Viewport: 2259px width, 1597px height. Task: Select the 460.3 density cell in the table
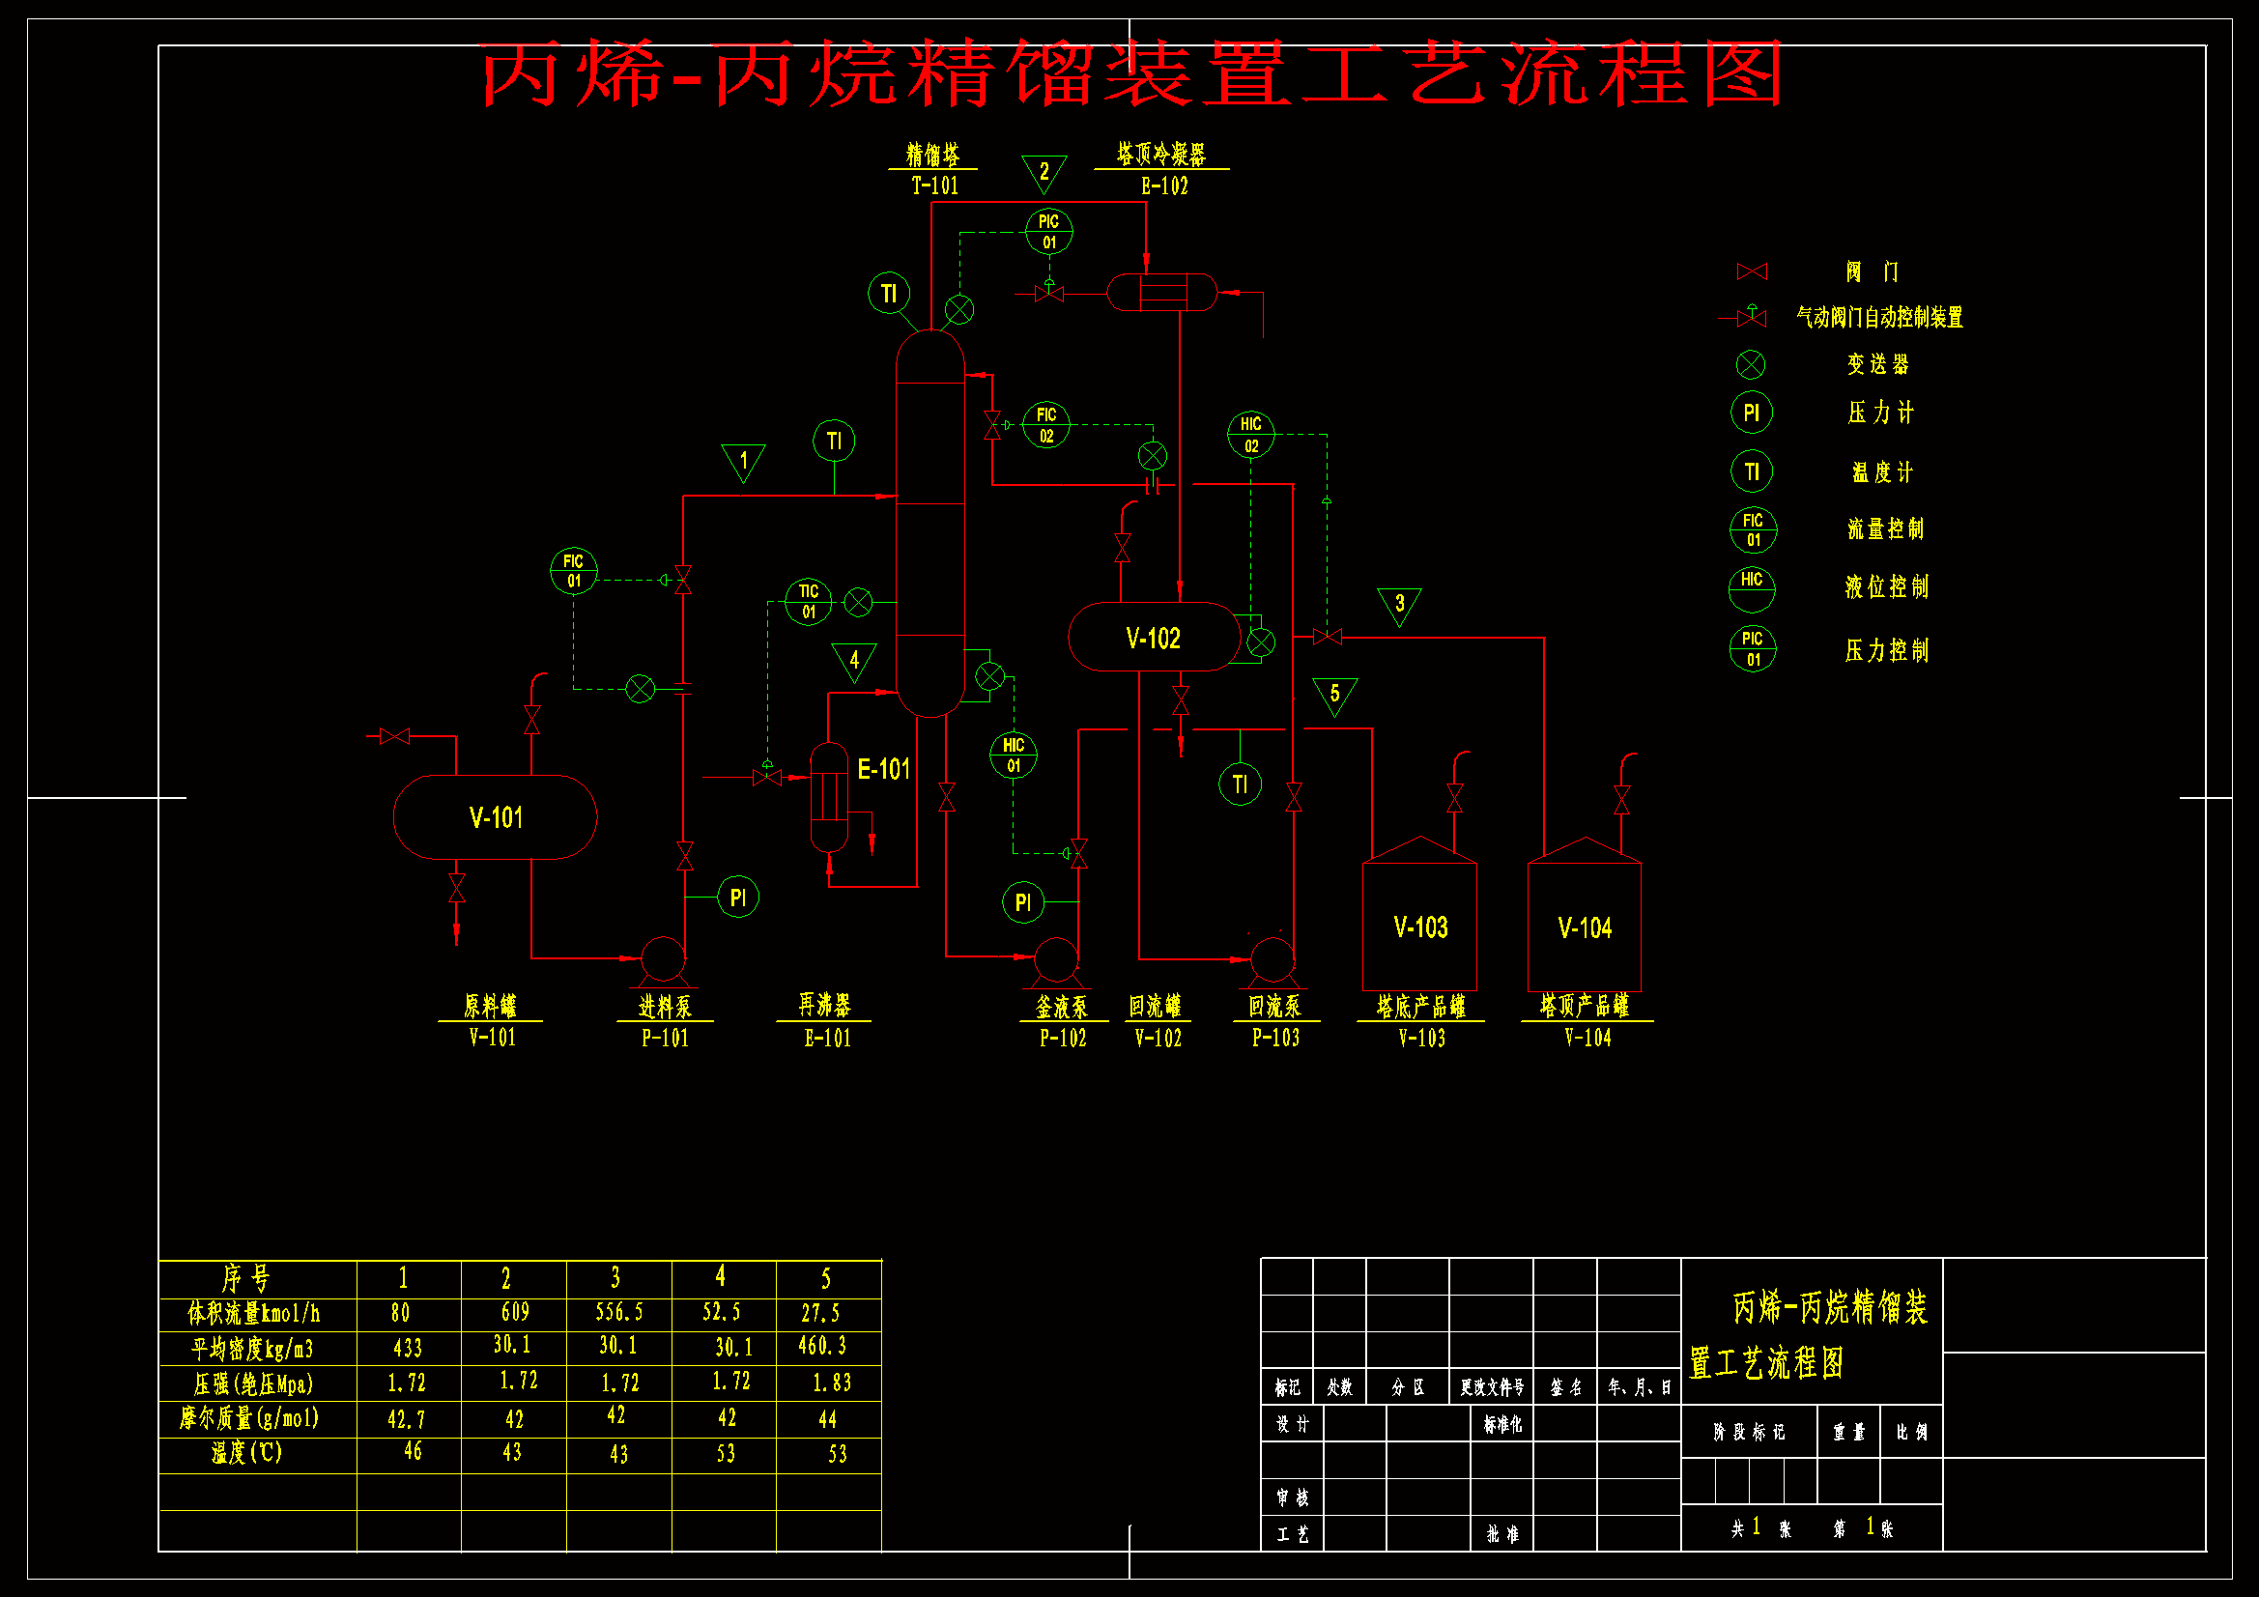(x=821, y=1345)
